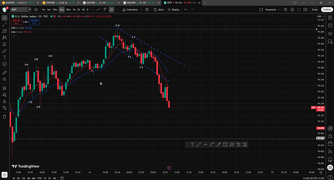Screen dimensions: 334x180
Task: Select the text annotation tool in left sidebar
Action: point(4,57)
